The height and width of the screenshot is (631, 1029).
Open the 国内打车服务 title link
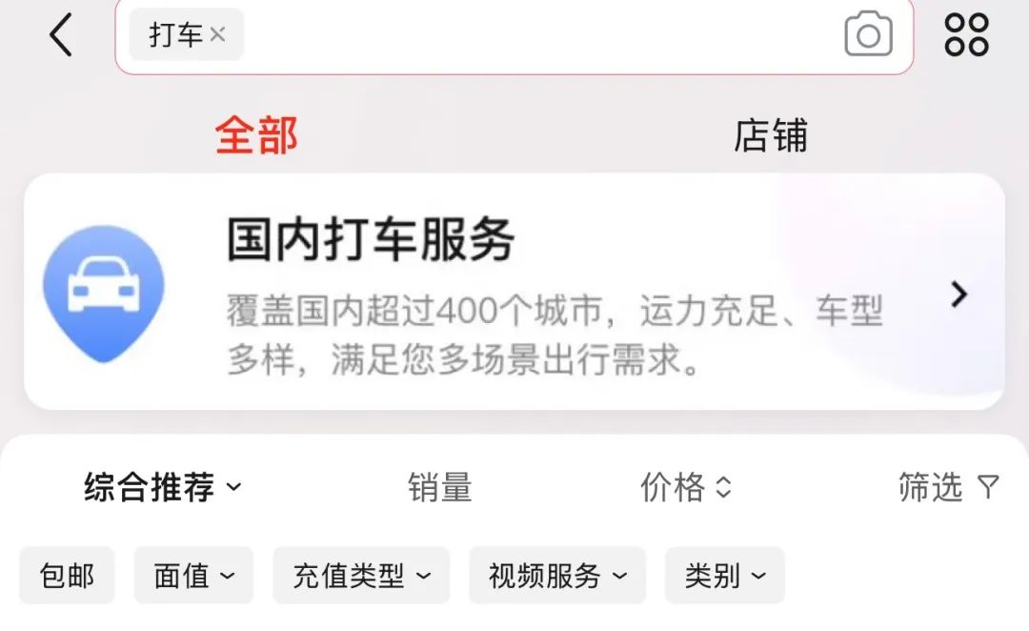click(x=371, y=239)
